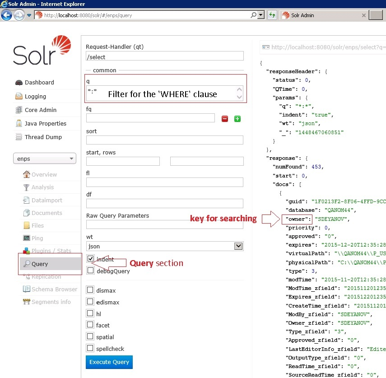This screenshot has height=378, width=386.
Task: Open the Dashboard gauge icon
Action: point(19,83)
